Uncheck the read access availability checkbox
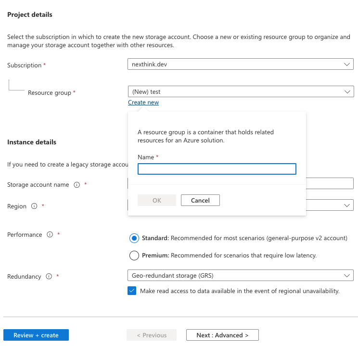The width and height of the screenshot is (358, 346). (132, 291)
